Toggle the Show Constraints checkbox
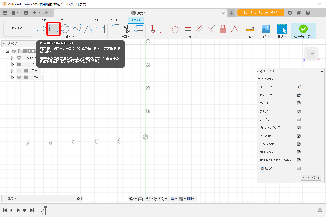This screenshot has height=217, width=326. (x=299, y=152)
